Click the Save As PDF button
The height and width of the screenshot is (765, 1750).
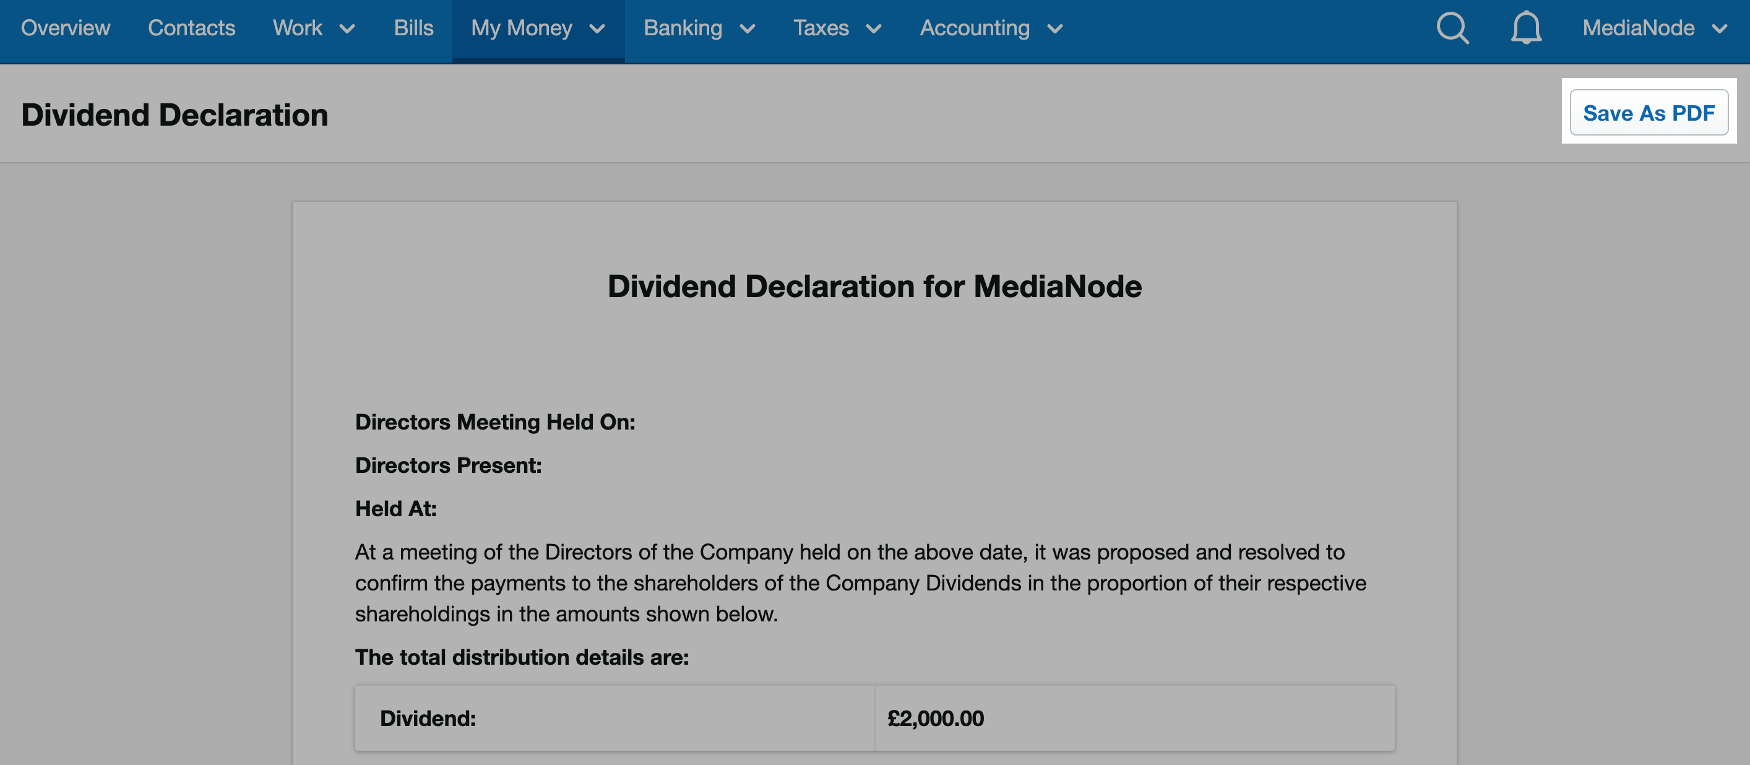click(1651, 112)
